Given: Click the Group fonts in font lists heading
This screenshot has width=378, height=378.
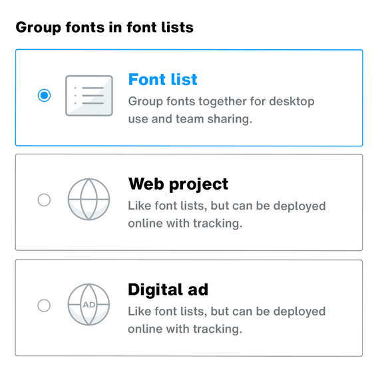Looking at the screenshot, I should (104, 27).
